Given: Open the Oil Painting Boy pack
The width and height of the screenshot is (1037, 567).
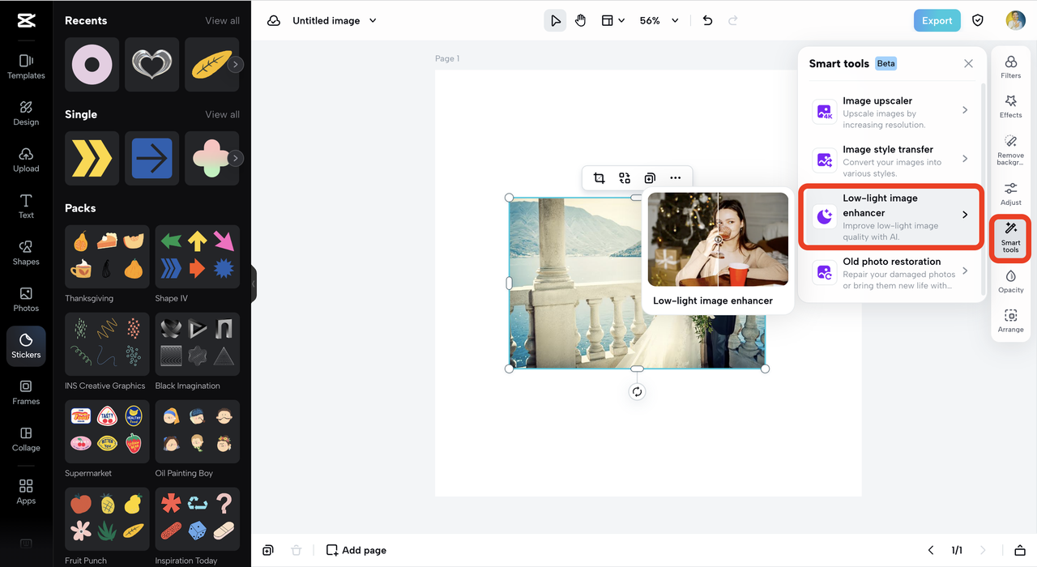Looking at the screenshot, I should [197, 432].
